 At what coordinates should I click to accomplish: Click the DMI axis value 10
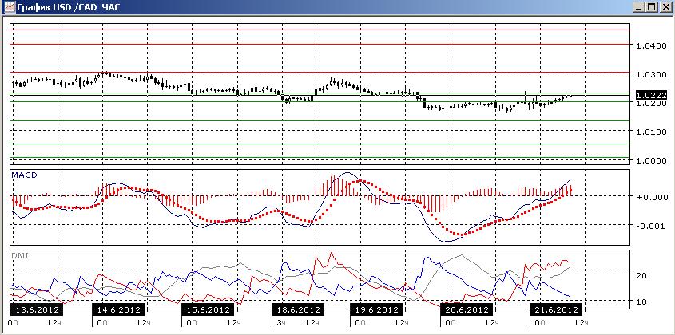[641, 301]
